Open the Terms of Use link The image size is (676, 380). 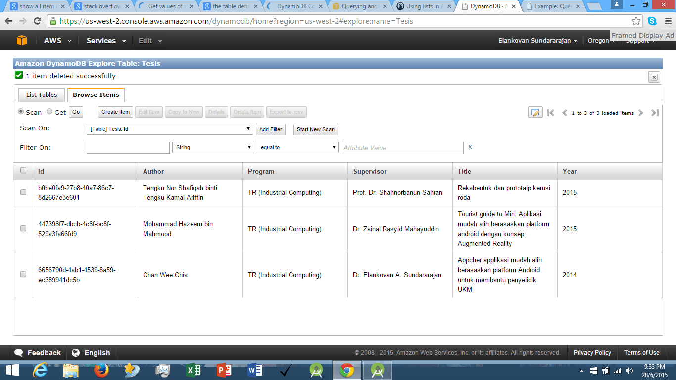click(x=642, y=353)
